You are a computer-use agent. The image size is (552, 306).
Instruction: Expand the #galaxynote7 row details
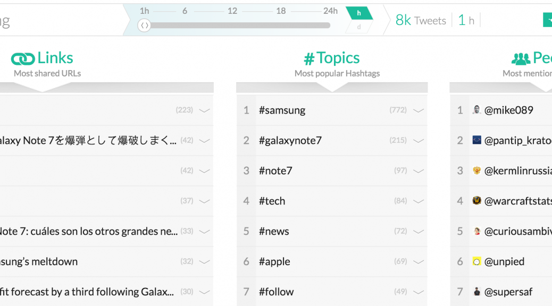point(419,141)
